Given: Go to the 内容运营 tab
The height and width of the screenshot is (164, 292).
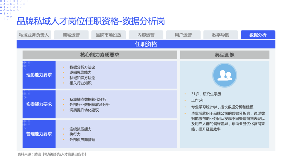Looking at the screenshot, I should pos(146,35).
